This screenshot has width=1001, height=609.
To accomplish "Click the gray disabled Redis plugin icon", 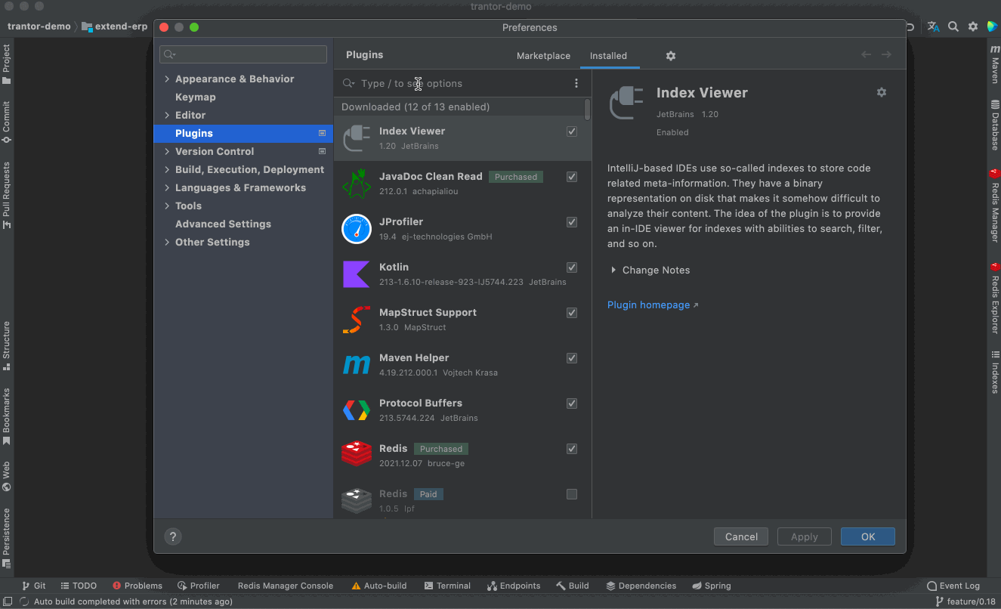I will point(357,500).
